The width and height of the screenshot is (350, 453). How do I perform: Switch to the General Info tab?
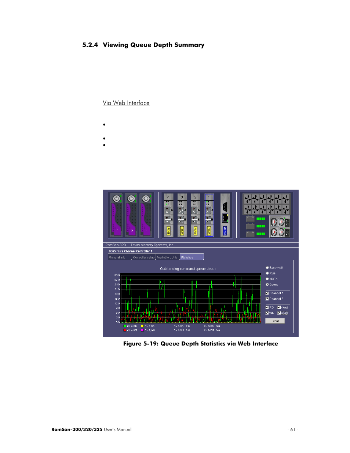point(120,257)
